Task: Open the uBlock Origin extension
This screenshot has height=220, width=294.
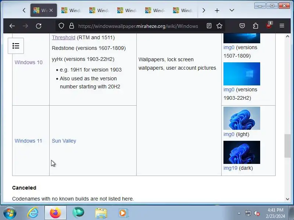Action: 269,25
